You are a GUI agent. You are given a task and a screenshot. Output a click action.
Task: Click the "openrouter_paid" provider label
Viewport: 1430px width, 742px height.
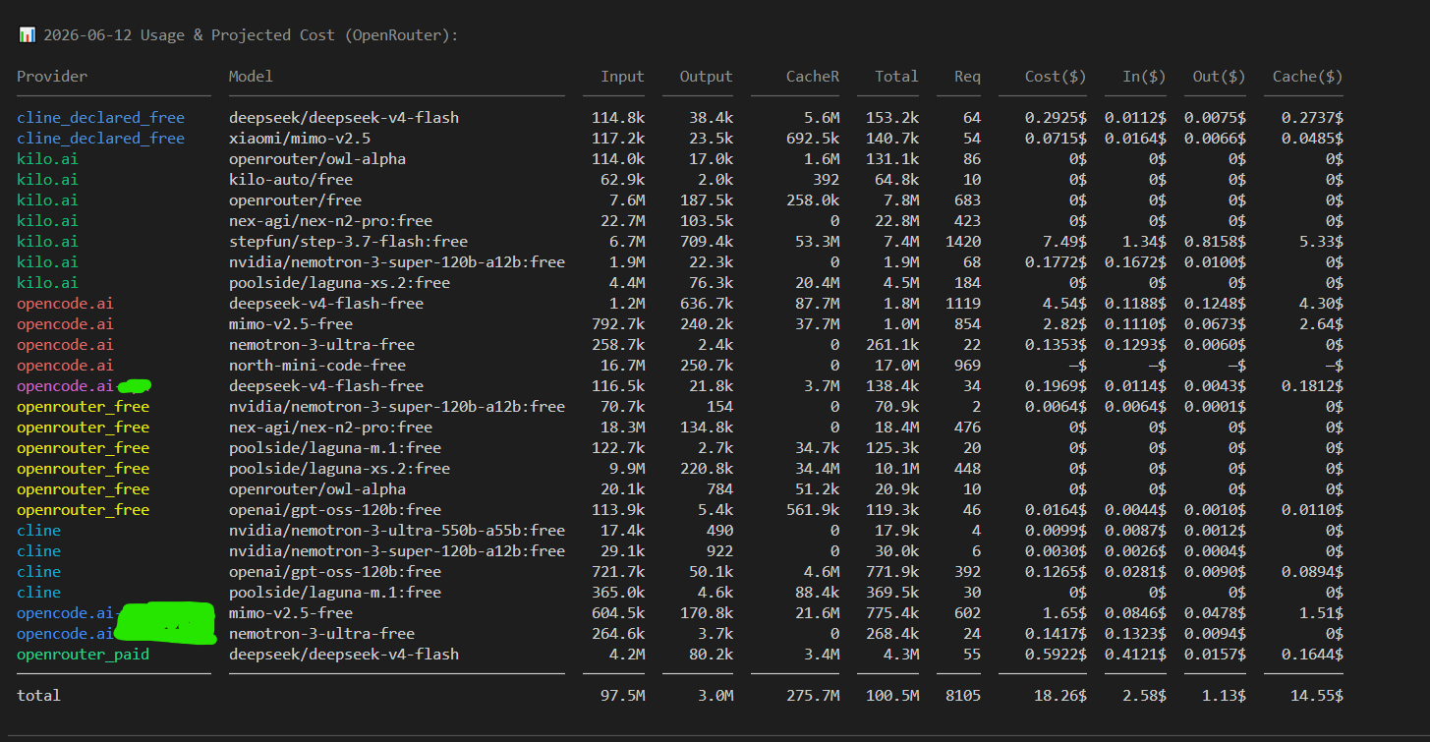click(x=83, y=655)
